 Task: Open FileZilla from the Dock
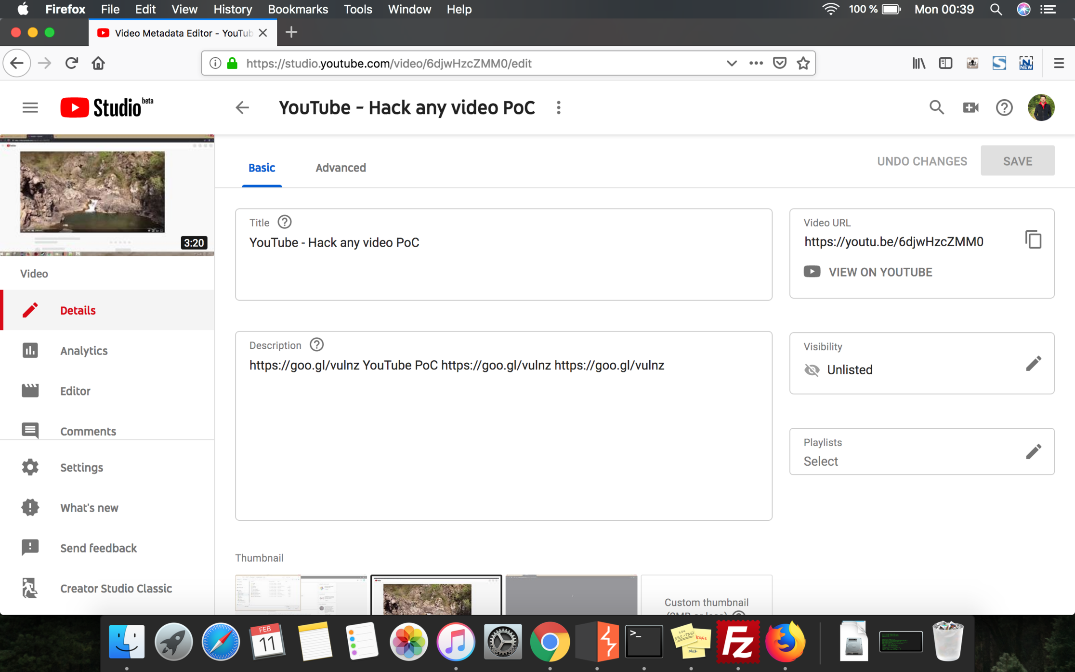[x=737, y=642]
